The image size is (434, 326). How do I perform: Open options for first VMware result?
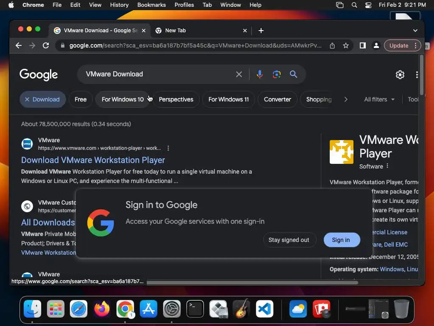click(168, 148)
